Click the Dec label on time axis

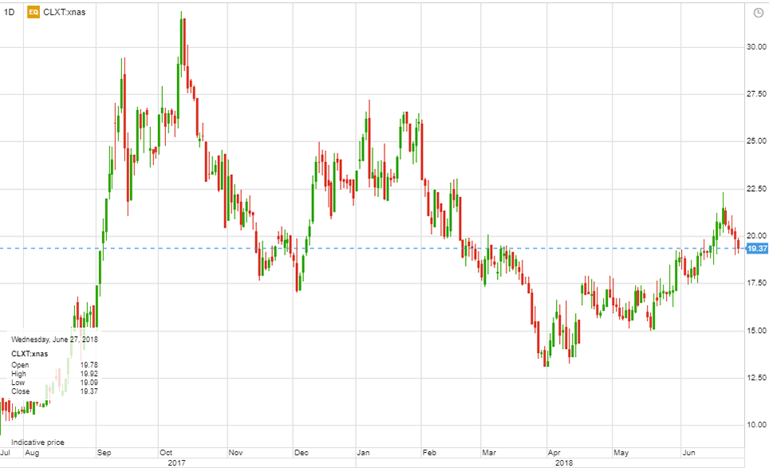click(x=301, y=453)
